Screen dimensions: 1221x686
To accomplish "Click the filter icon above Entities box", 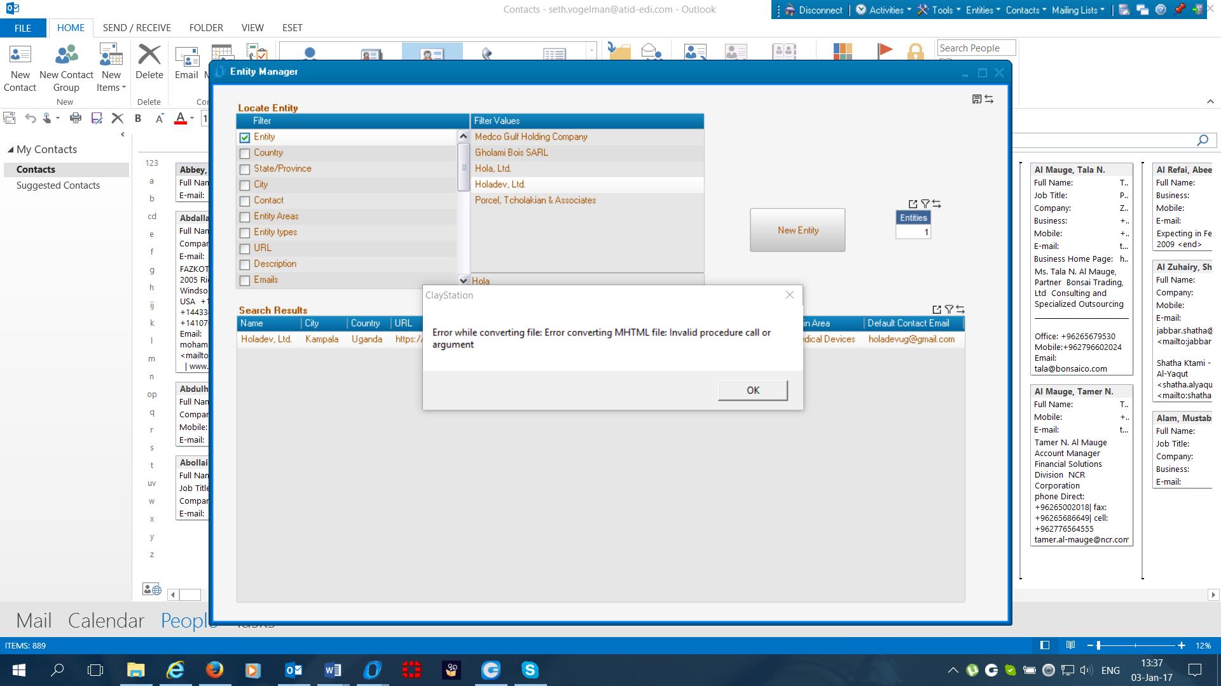I will [x=925, y=204].
